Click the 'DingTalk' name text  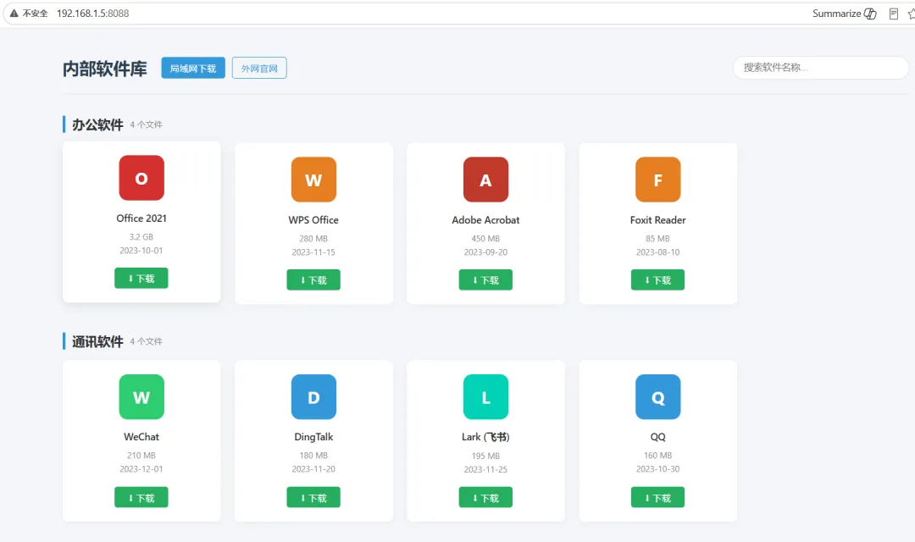pos(313,437)
